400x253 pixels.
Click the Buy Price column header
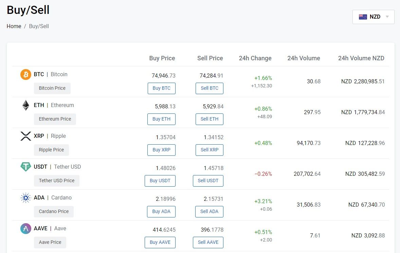(x=162, y=58)
